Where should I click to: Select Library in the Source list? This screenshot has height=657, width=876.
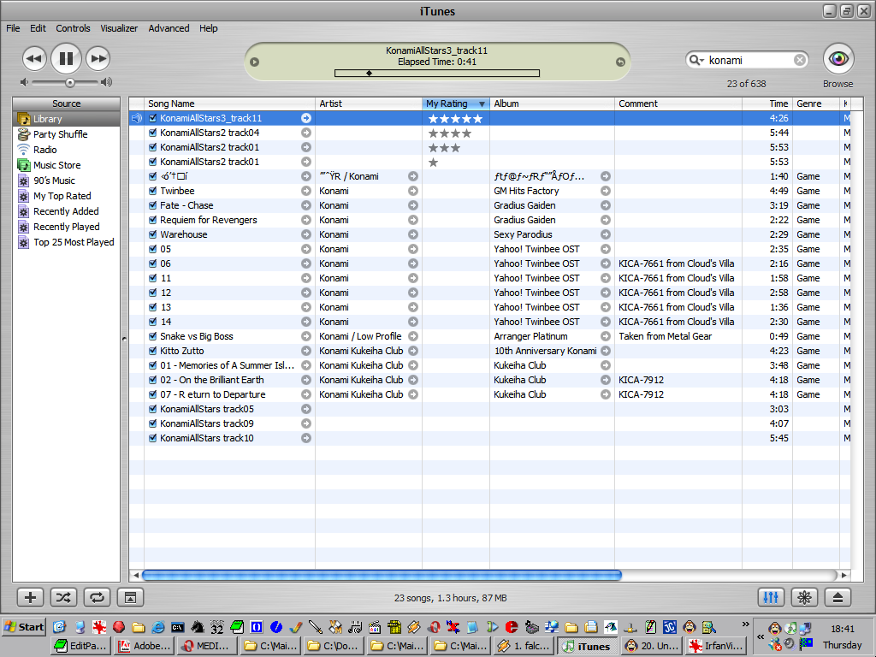pyautogui.click(x=66, y=118)
